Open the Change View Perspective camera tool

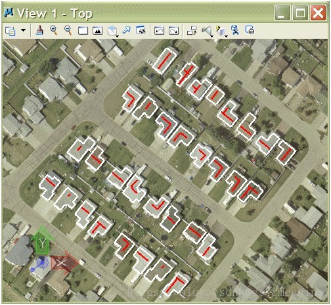207,31
